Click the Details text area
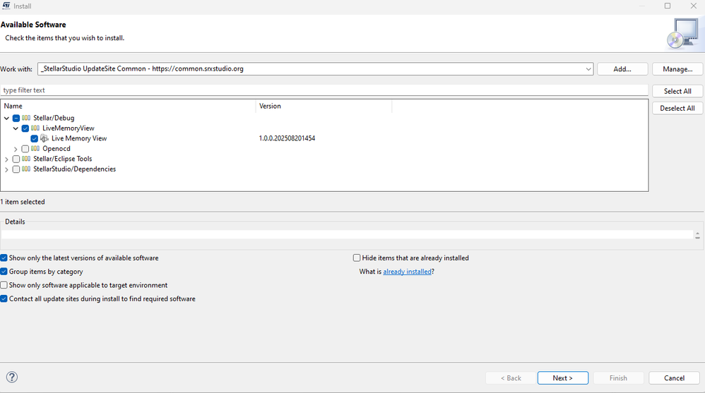 347,234
